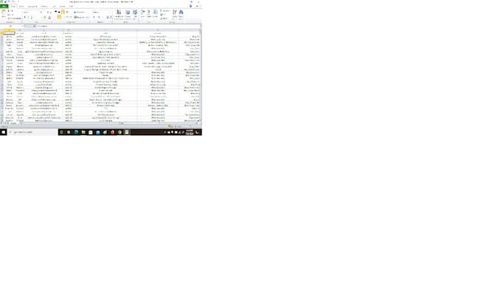The image size is (502, 282).
Task: Open the number format dropdown
Action: [102, 12]
